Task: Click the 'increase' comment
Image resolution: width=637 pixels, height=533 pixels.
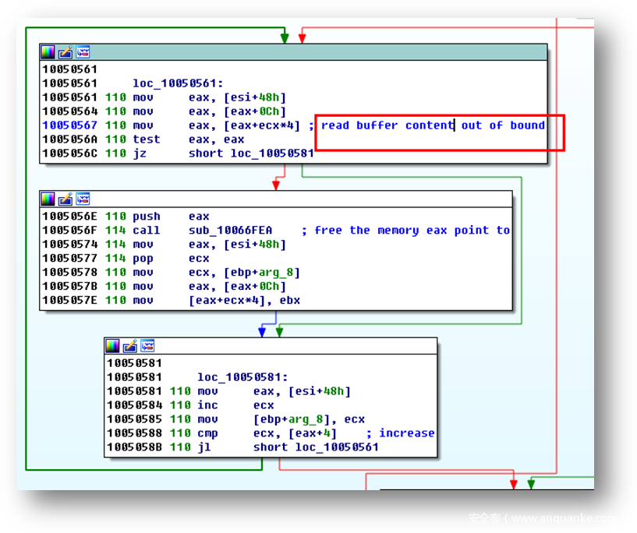Action: point(407,433)
